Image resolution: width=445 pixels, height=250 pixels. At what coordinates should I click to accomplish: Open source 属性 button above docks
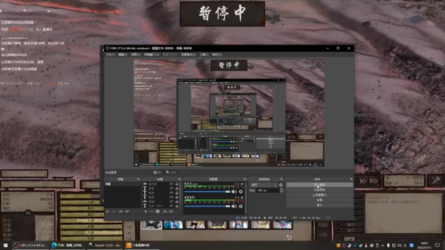coord(158,172)
